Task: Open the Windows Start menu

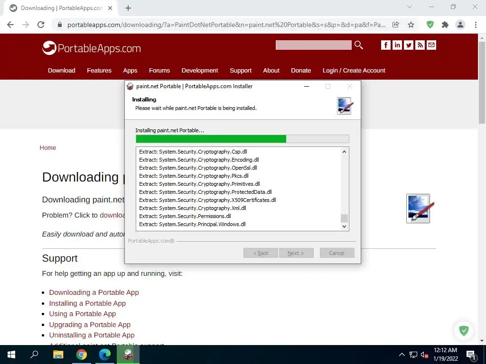Action: tap(11, 355)
